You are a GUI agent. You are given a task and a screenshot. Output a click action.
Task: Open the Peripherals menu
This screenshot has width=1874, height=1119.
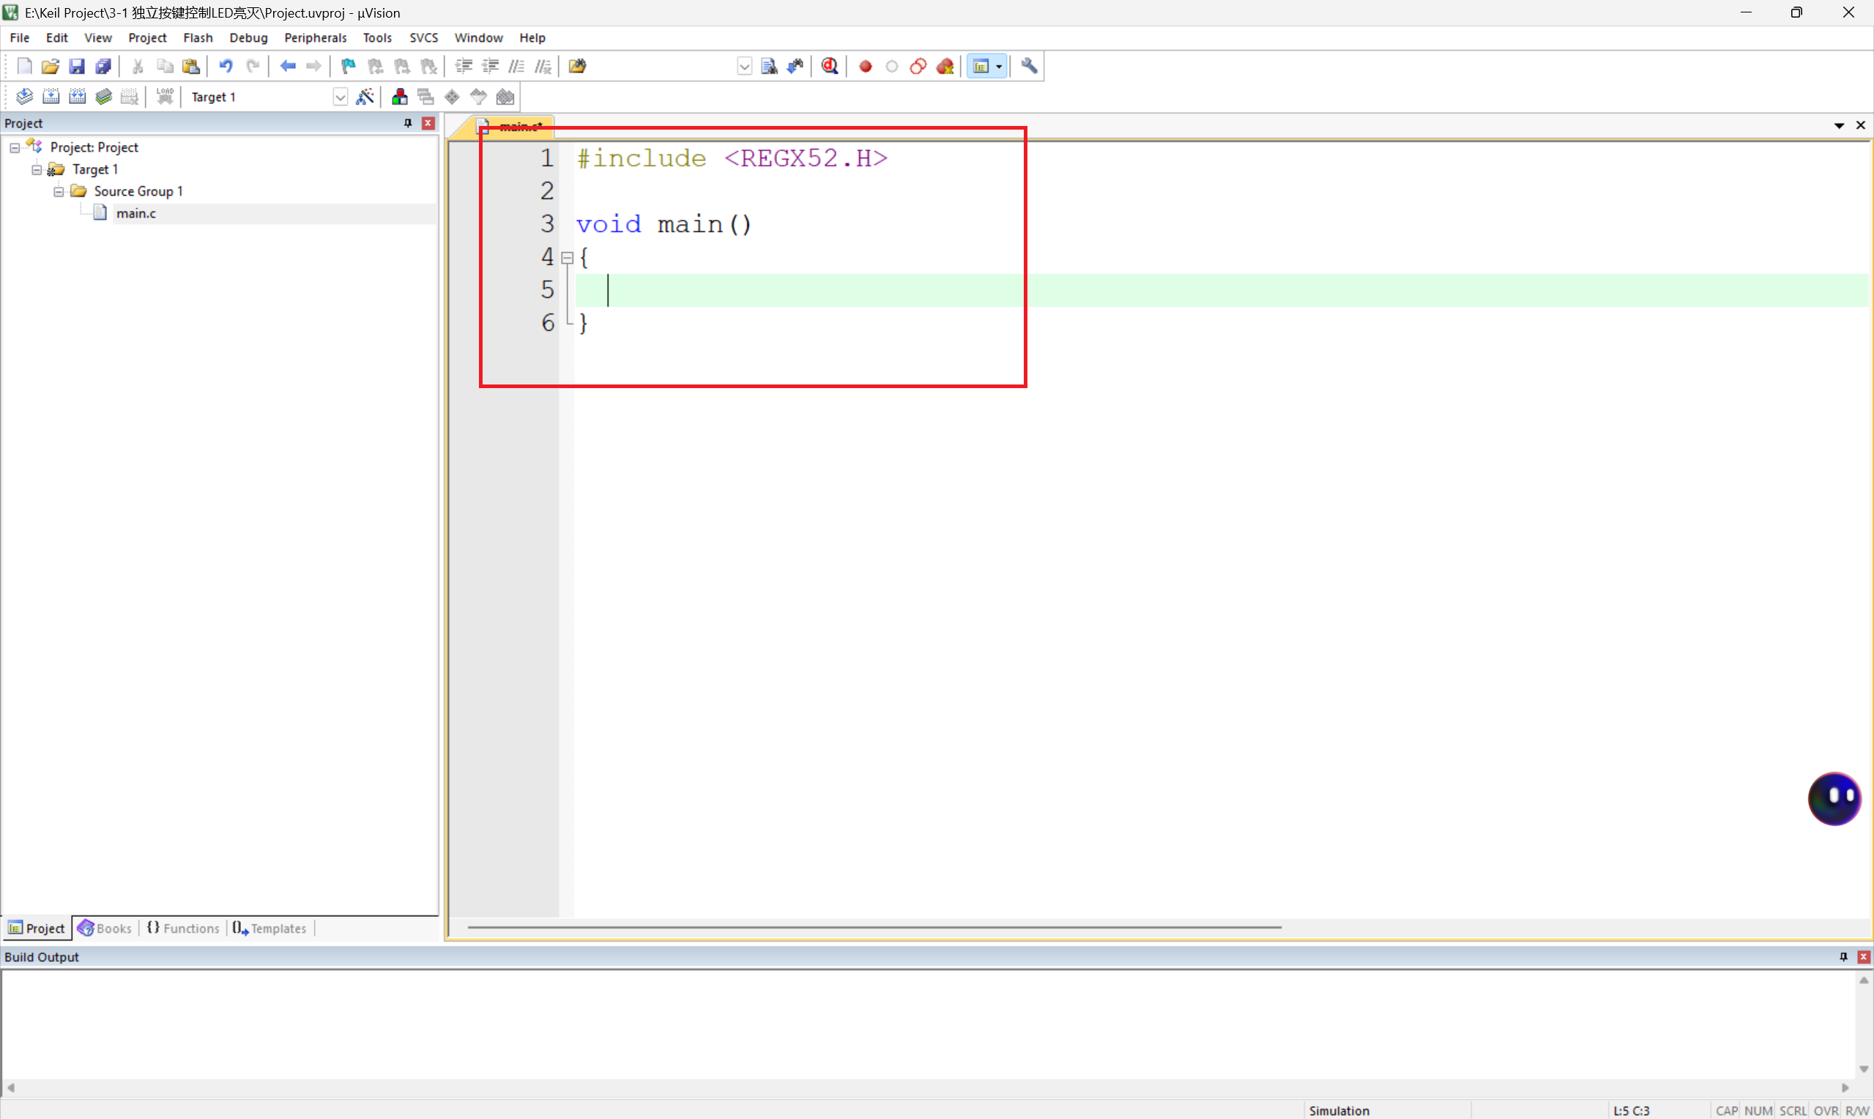315,37
